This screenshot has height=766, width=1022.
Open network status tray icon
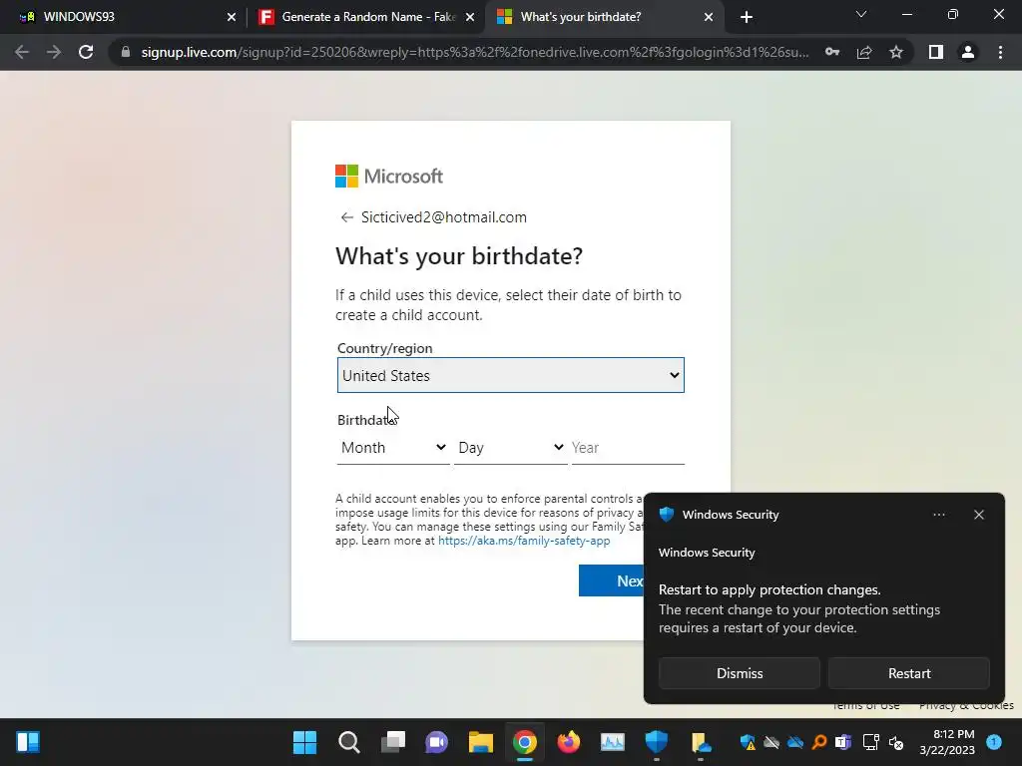(870, 742)
